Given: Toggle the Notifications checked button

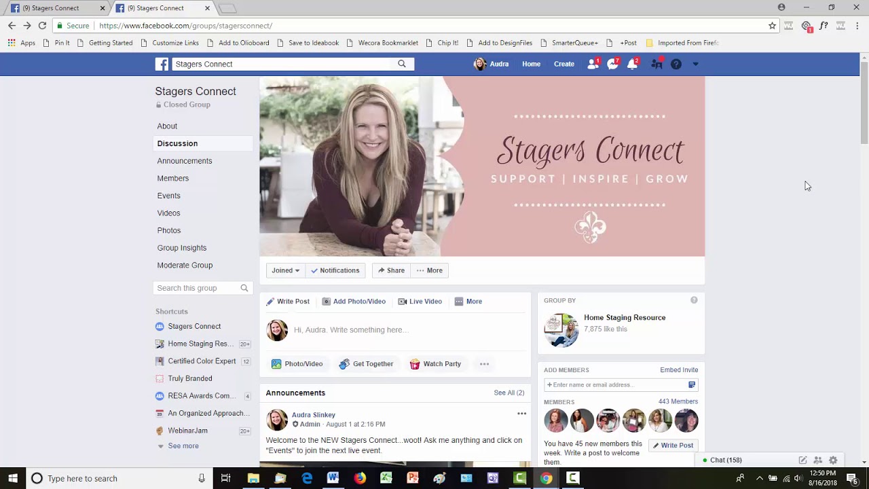Looking at the screenshot, I should (335, 270).
